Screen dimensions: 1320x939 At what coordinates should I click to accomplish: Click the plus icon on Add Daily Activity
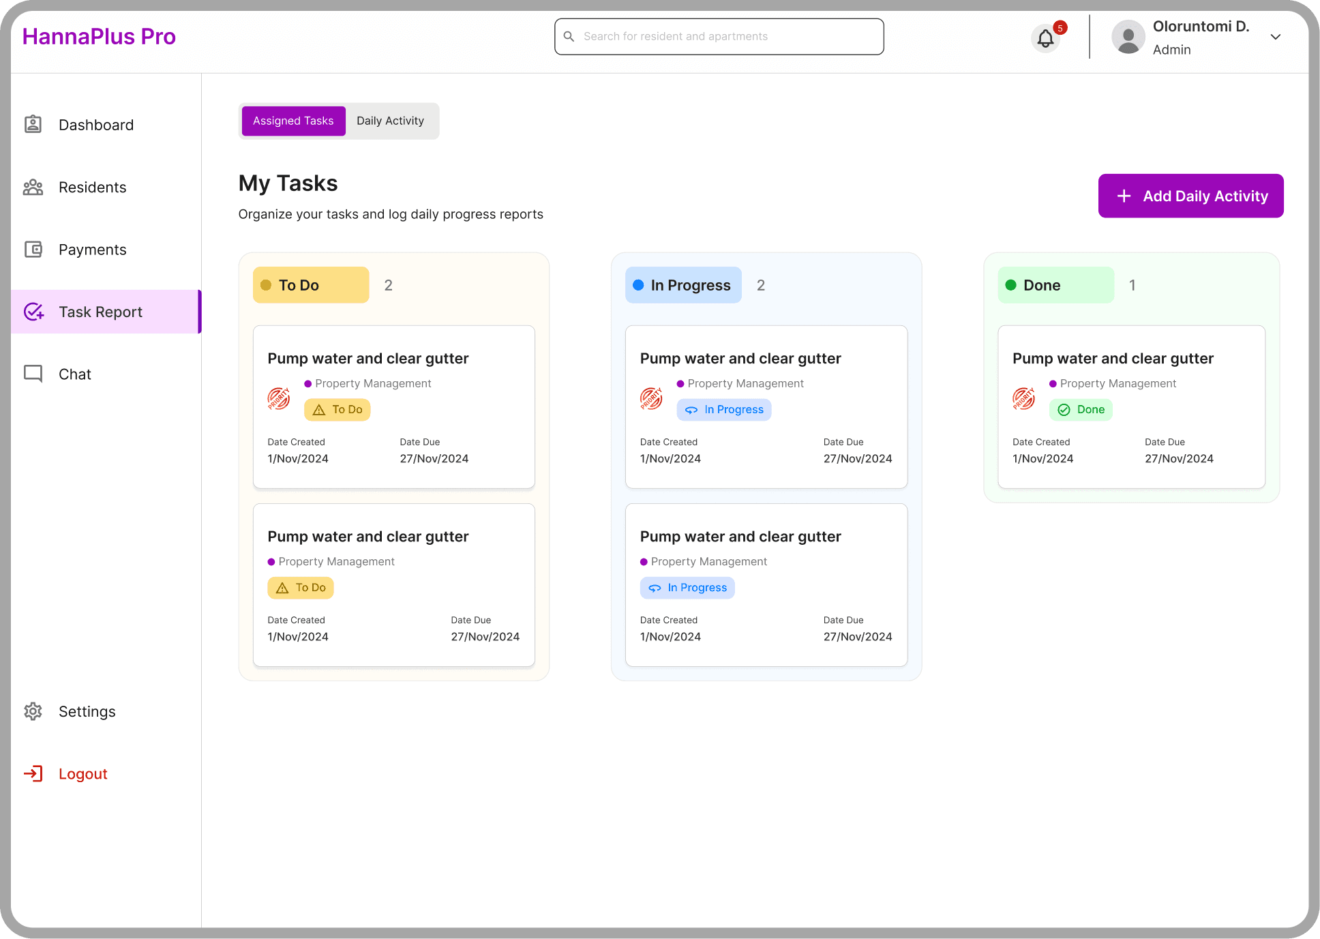[1124, 196]
